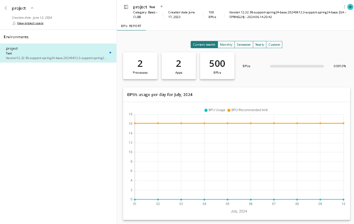The width and height of the screenshot is (354, 224).
Task: Switch to the BPU REPORT tab
Action: coord(131,26)
